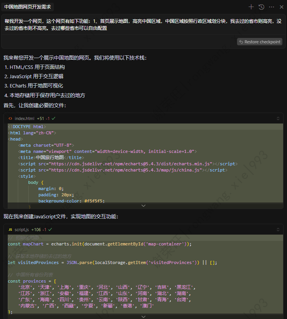Start a new chat with plus icon

251,7
